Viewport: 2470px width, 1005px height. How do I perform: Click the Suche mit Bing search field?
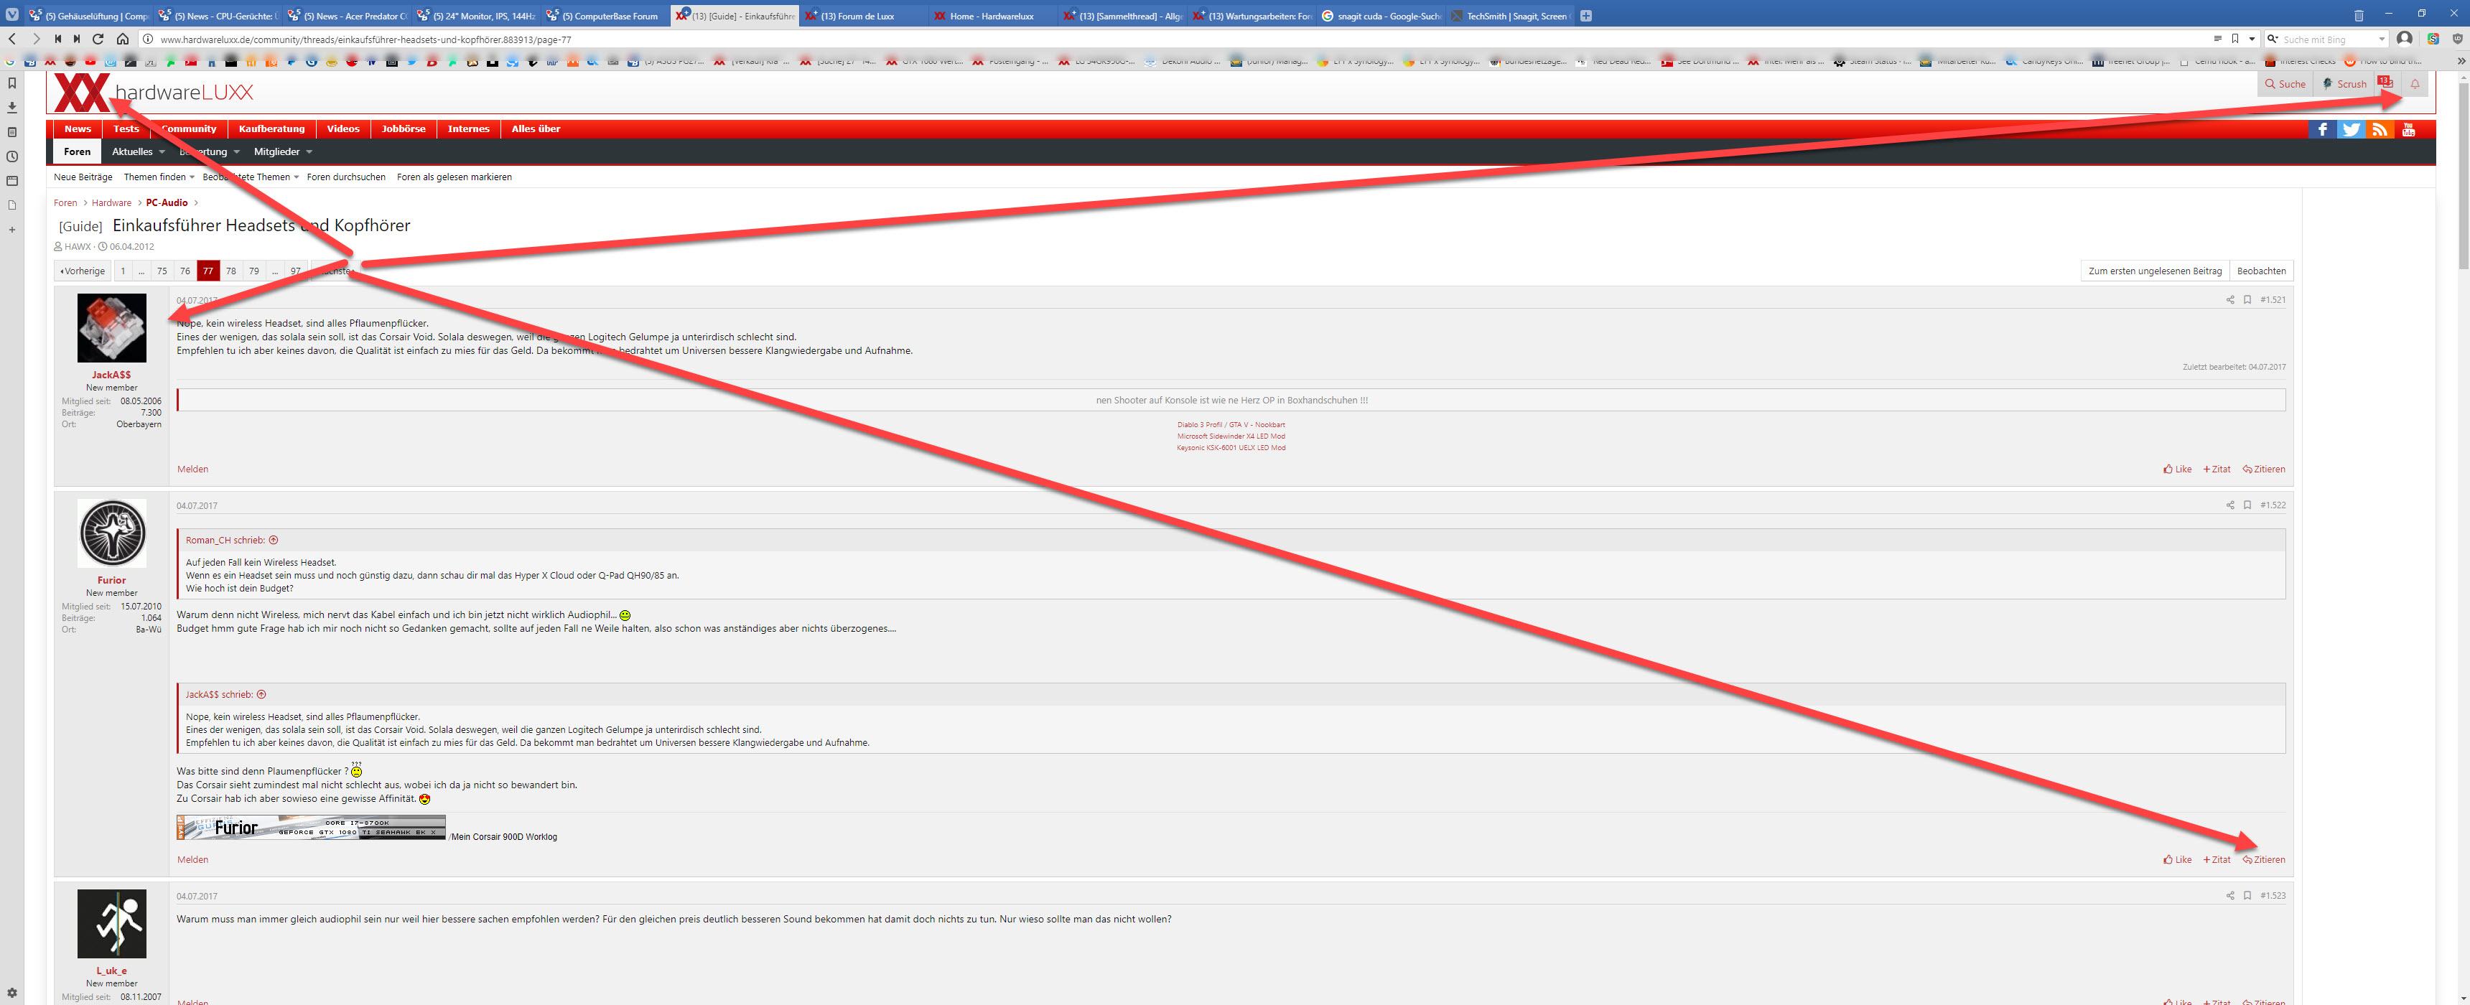coord(2328,39)
